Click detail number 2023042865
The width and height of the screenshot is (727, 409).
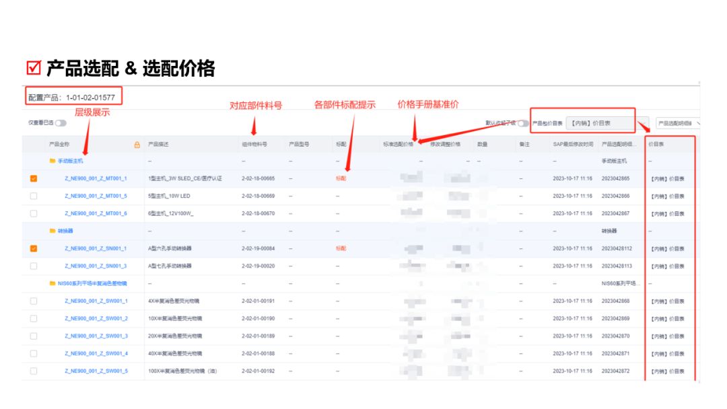pyautogui.click(x=615, y=178)
